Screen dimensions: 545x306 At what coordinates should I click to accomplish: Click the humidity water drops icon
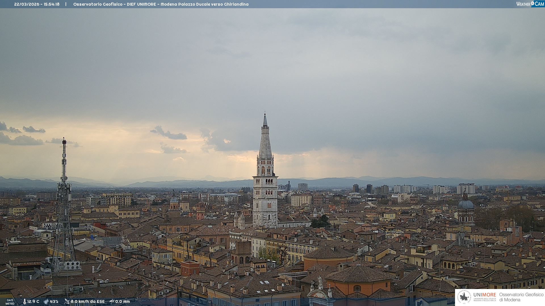click(x=46, y=301)
